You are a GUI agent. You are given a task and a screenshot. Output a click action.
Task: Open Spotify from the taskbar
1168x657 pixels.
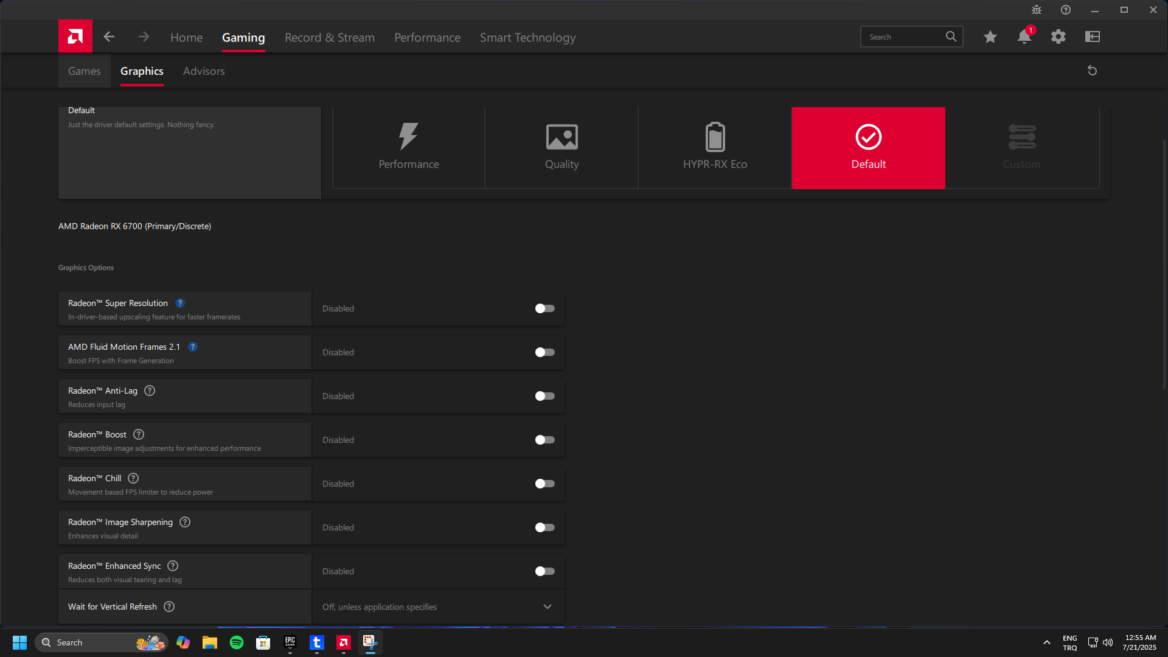click(237, 642)
